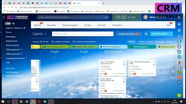Open the blue 24 button in right sidebar
Viewport: 186px width, 104px height.
tap(179, 82)
